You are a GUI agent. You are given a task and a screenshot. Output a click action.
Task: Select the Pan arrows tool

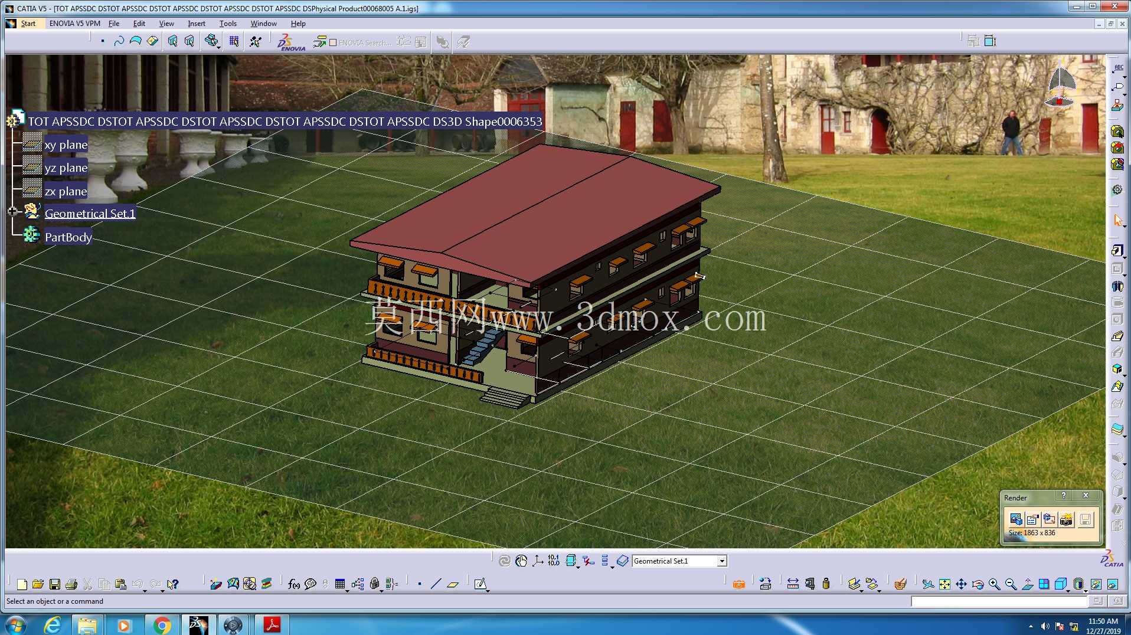pyautogui.click(x=962, y=584)
